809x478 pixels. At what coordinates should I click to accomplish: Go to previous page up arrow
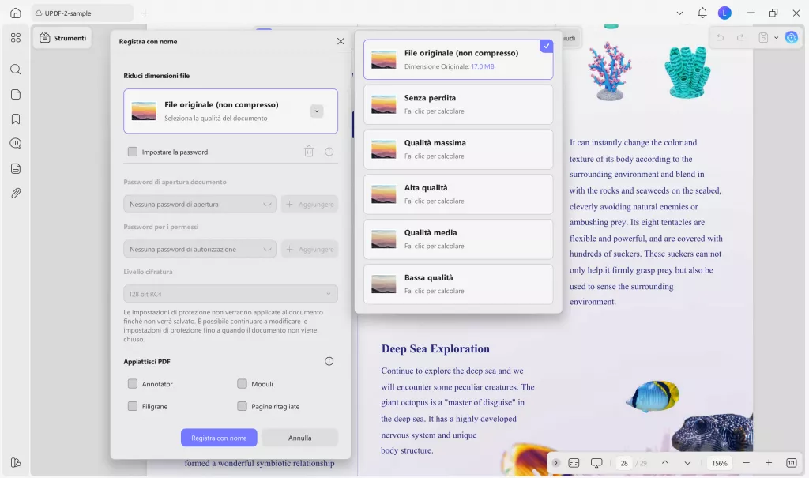pos(665,463)
